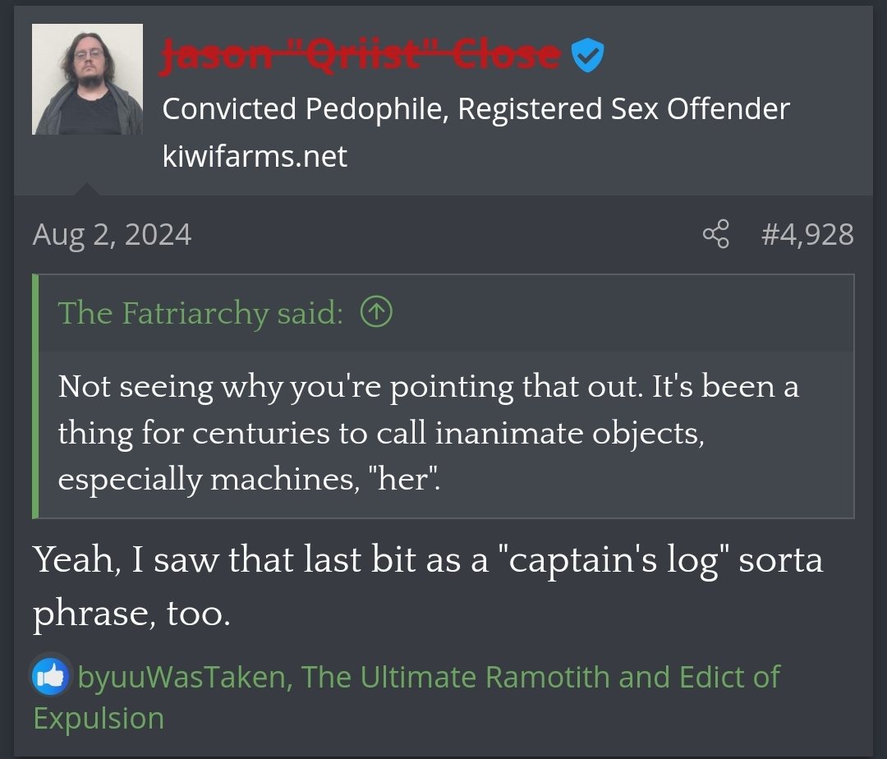
Task: Click the user title line beneath the username
Action: tap(476, 108)
